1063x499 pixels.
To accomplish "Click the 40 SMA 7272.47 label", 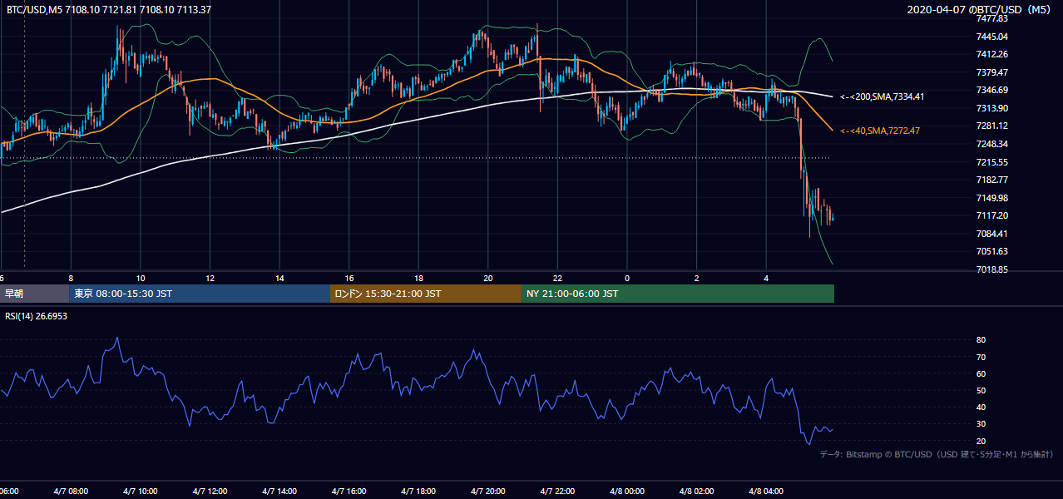I will (x=880, y=131).
